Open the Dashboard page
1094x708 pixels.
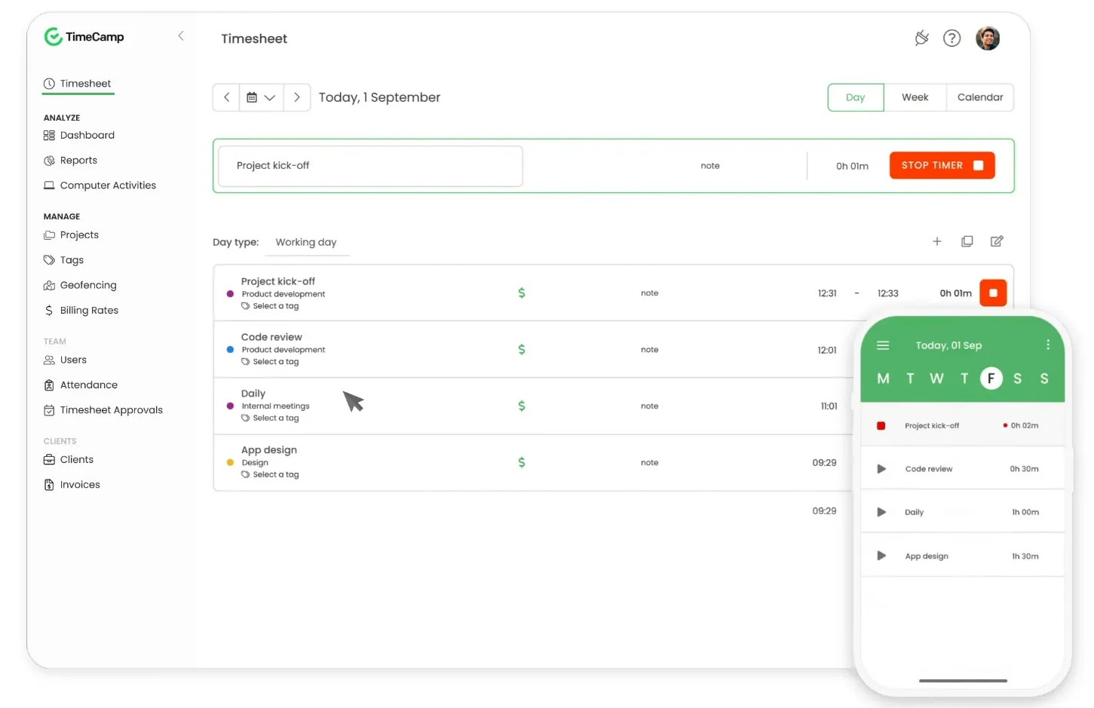pyautogui.click(x=79, y=135)
